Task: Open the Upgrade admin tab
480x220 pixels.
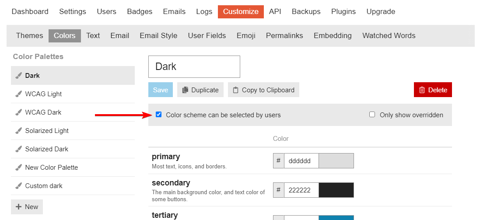Action: [x=381, y=12]
